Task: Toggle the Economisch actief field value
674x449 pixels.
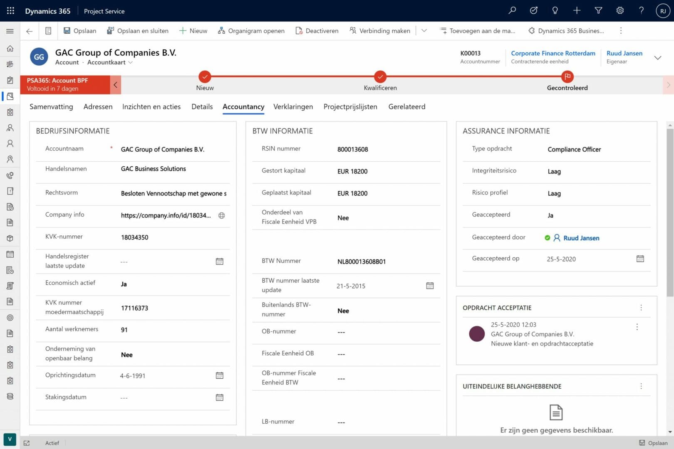Action: coord(124,284)
